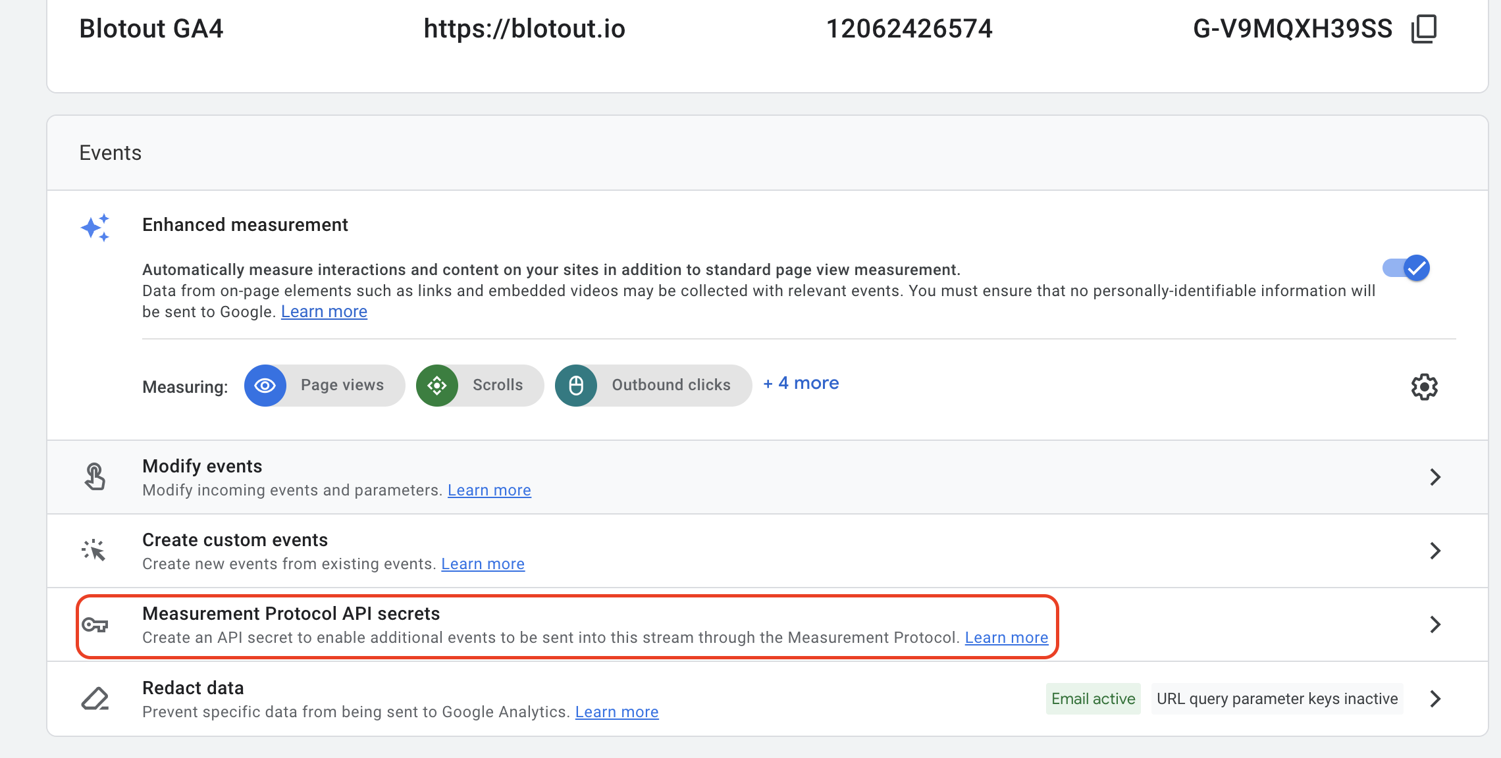
Task: Expand the Create custom events chevron
Action: [1435, 551]
